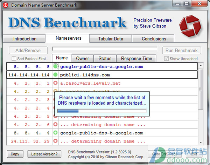Click the red status ring for 4.2.2.6

tap(55, 124)
